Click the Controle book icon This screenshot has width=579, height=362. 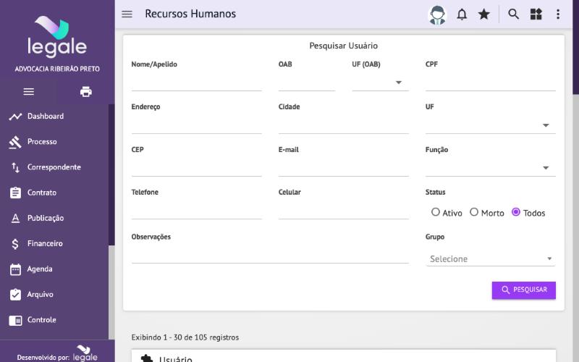tap(15, 320)
